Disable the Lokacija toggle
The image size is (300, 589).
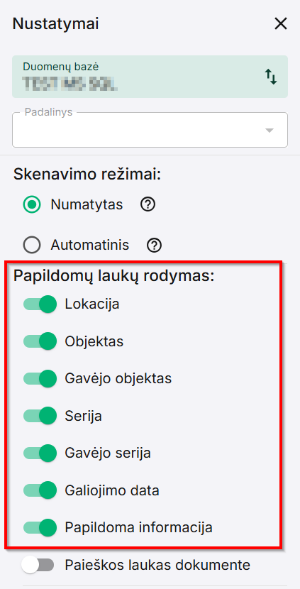40,304
